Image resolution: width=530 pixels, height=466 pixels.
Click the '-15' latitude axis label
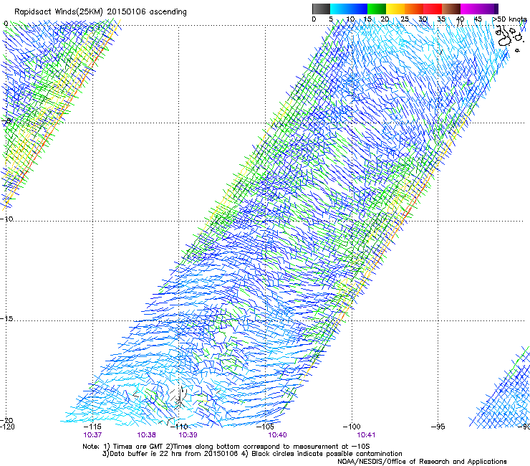coord(6,319)
